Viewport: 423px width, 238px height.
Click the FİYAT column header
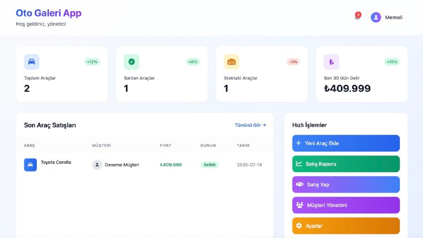click(x=166, y=146)
